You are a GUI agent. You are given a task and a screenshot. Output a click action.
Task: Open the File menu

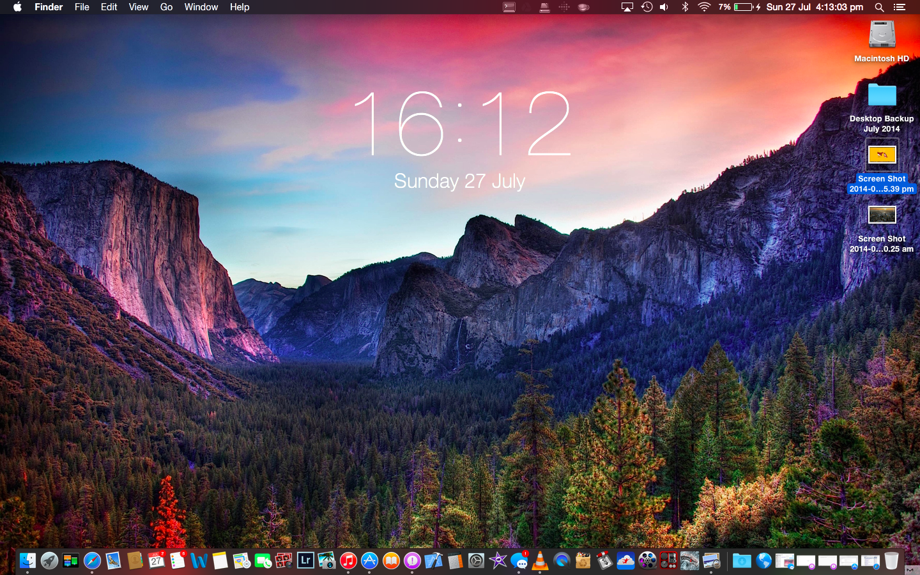click(82, 7)
